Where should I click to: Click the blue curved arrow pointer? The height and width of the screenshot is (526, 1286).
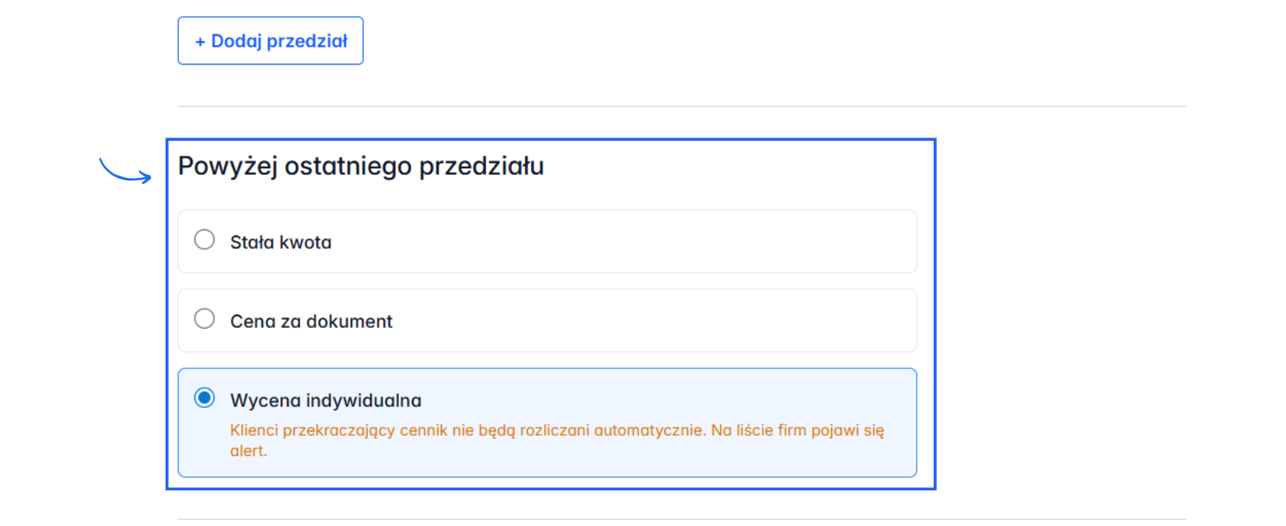tap(124, 171)
